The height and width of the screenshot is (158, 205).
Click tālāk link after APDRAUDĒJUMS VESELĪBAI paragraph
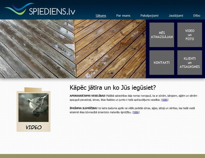point(165,100)
